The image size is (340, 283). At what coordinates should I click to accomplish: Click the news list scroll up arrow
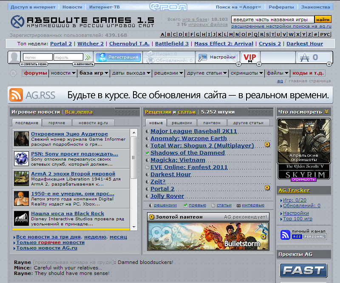point(134,133)
